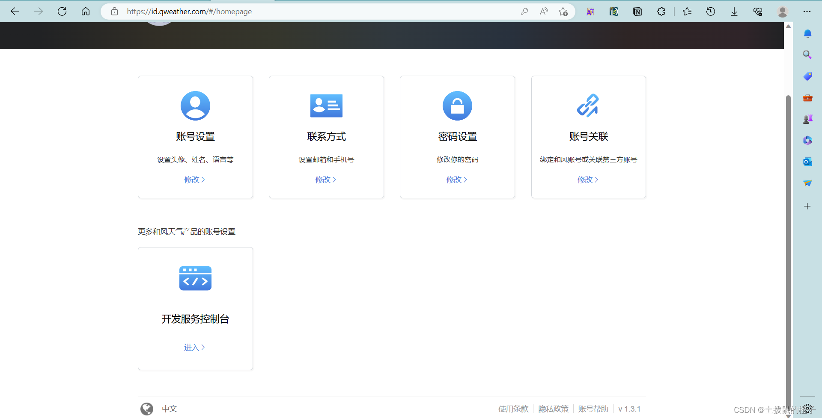Viewport: 822px width, 418px height.
Task: Open the sidebar paper plane Drop icon
Action: (807, 183)
